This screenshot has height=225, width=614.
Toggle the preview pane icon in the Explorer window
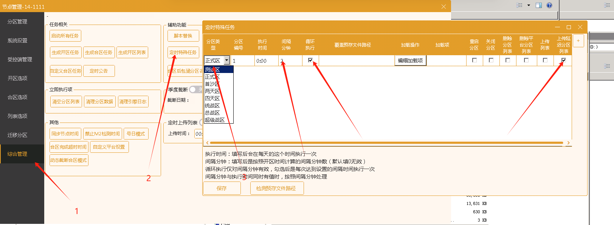click(539, 5)
